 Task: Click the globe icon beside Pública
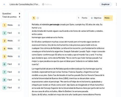[43, 4]
